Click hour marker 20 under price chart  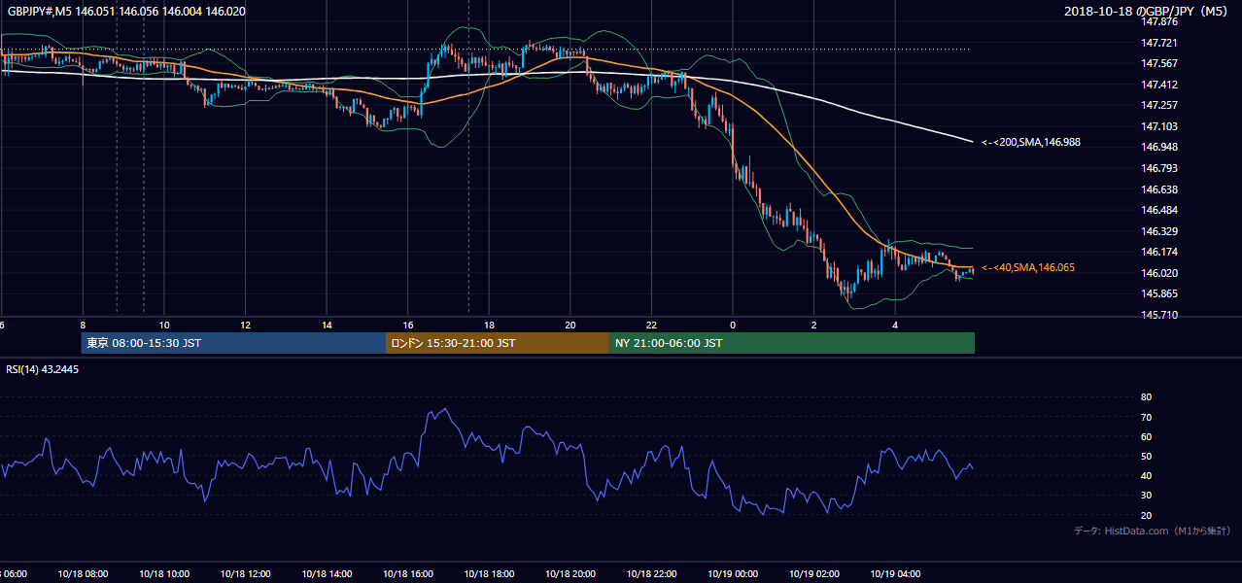click(x=570, y=325)
